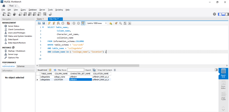Select the row arrow for LOCATION record
This screenshot has width=229, height=112.
pyautogui.click(x=38, y=80)
